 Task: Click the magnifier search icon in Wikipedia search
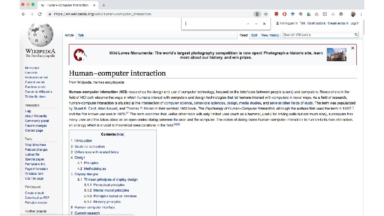(356, 35)
